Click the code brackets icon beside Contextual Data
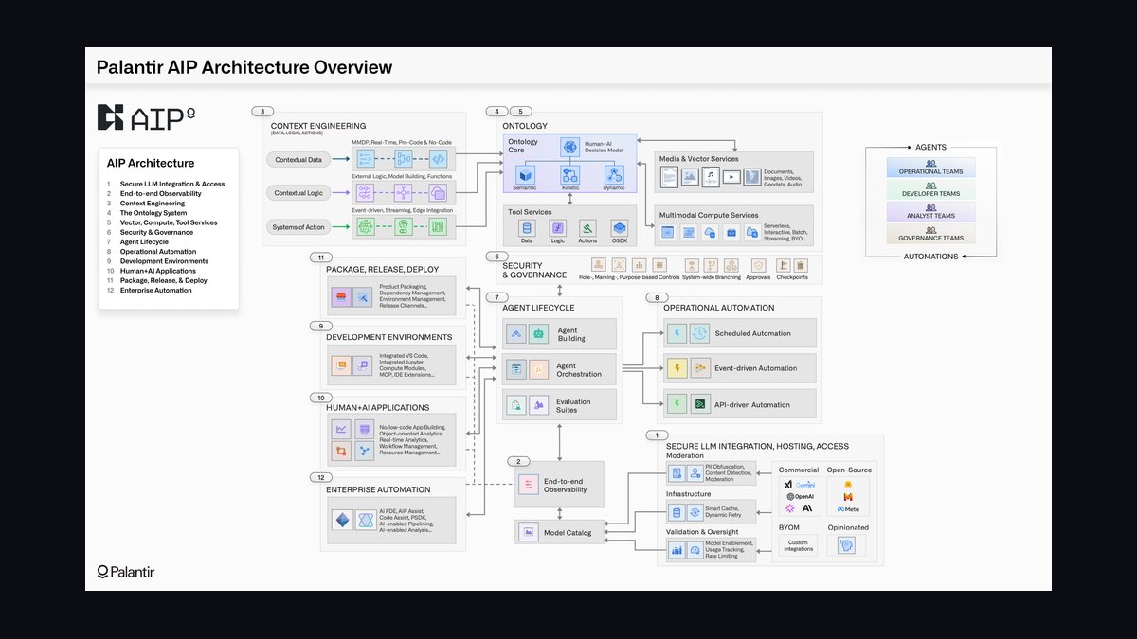This screenshot has width=1137, height=639. (x=437, y=159)
